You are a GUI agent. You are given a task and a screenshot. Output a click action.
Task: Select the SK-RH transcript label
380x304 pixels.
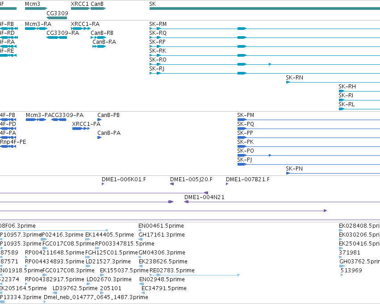pos(347,87)
